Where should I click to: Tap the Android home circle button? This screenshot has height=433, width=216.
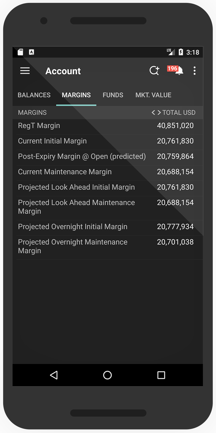pyautogui.click(x=107, y=375)
